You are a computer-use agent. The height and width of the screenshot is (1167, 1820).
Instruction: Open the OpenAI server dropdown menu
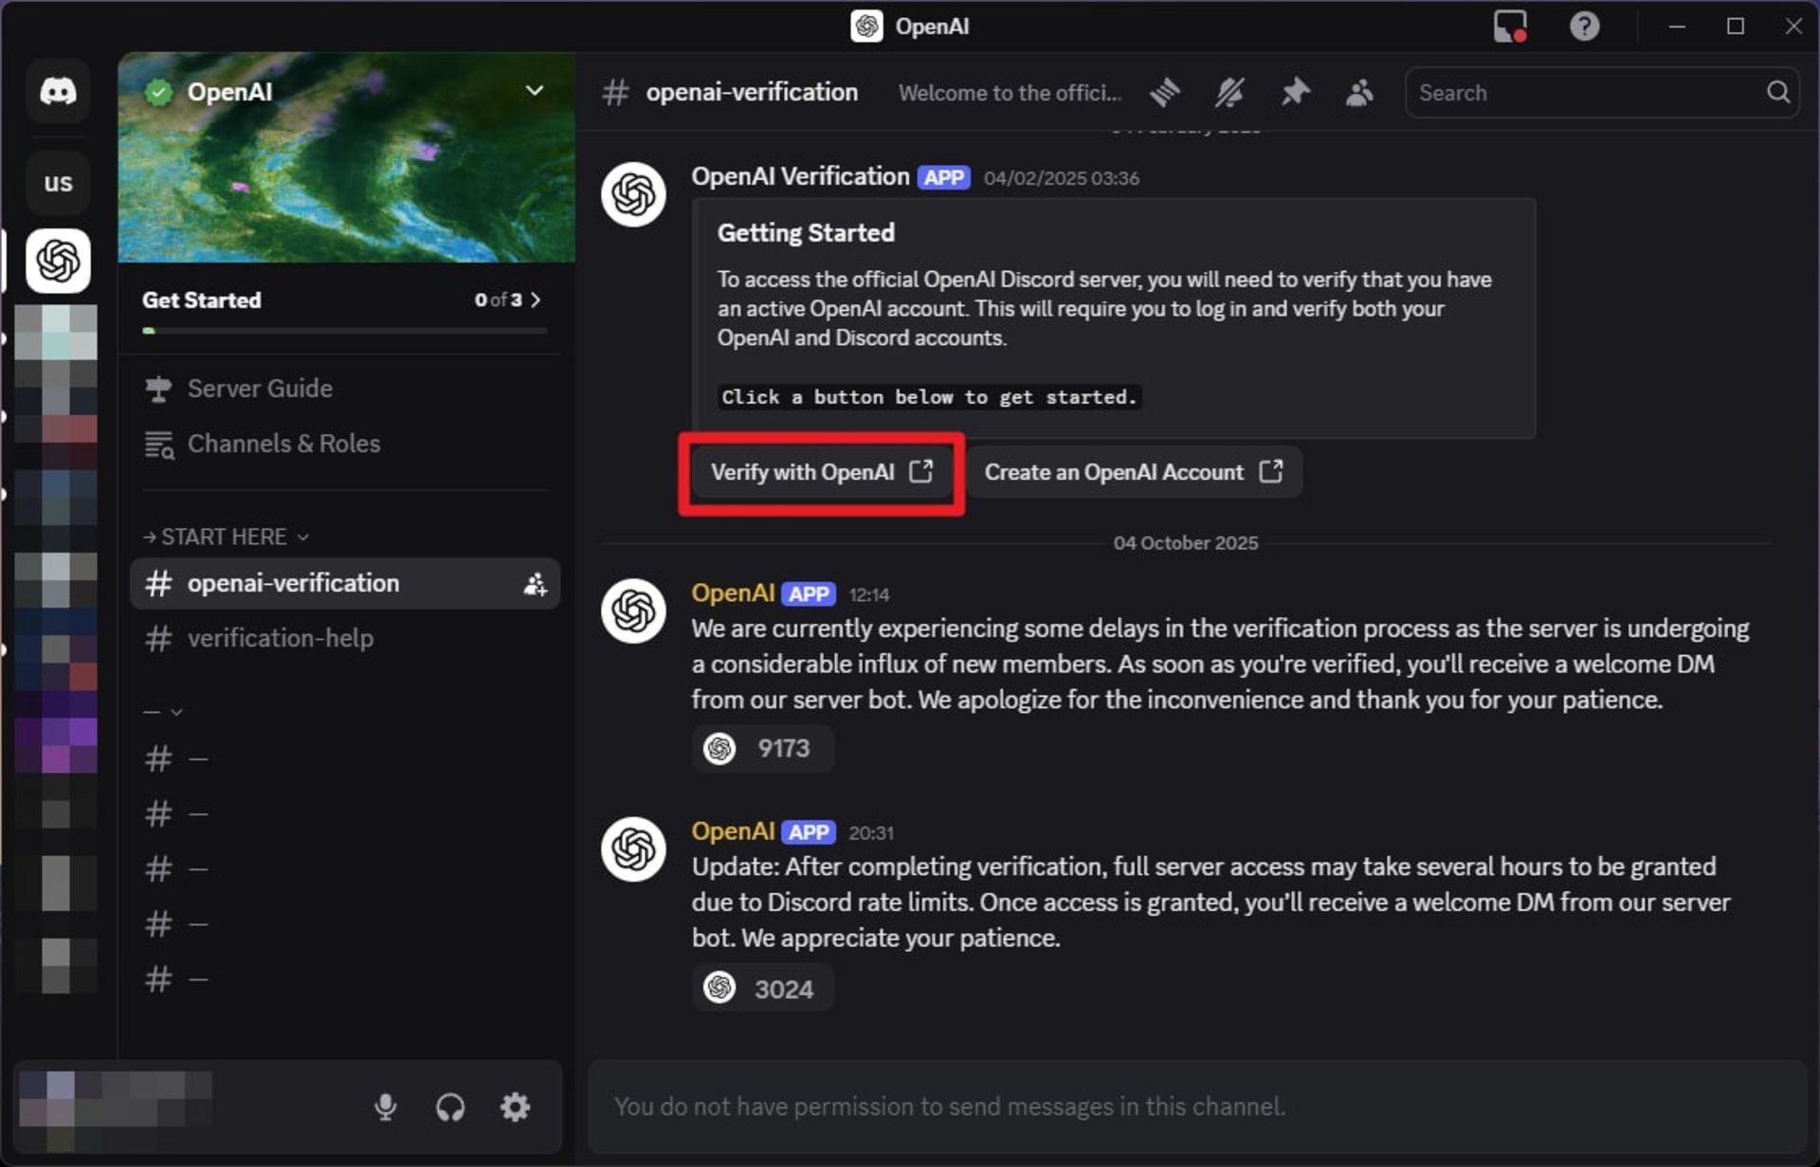pyautogui.click(x=535, y=91)
